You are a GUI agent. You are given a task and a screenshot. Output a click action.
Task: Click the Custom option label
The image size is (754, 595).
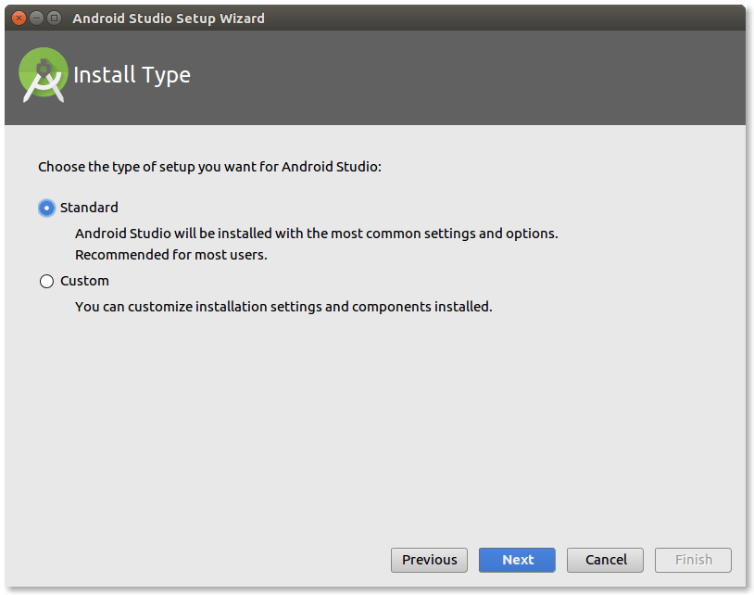[x=84, y=281]
